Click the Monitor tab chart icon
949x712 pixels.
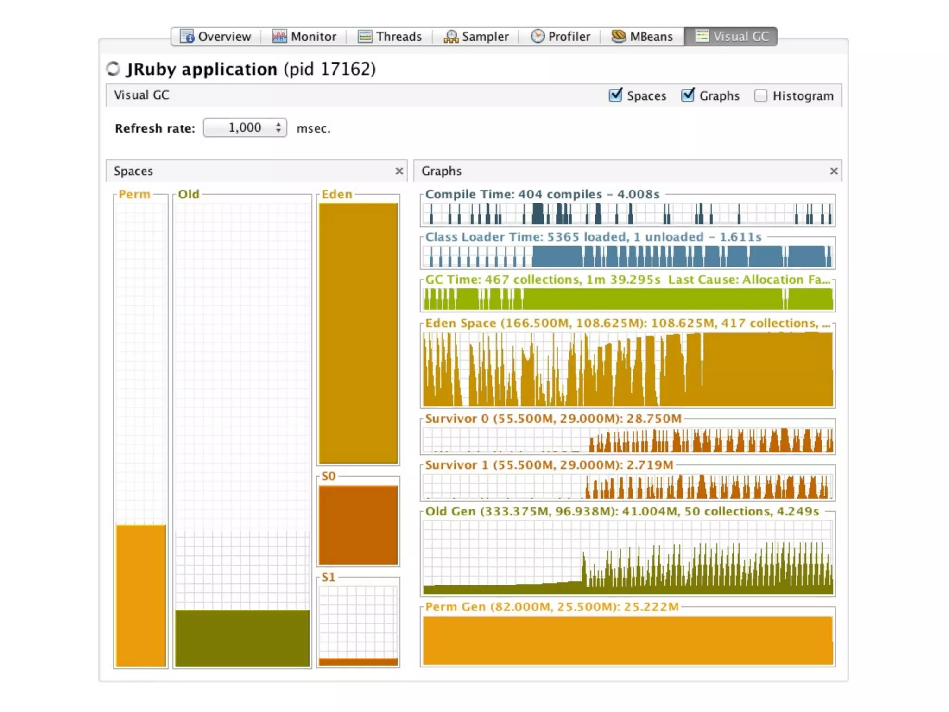click(279, 36)
